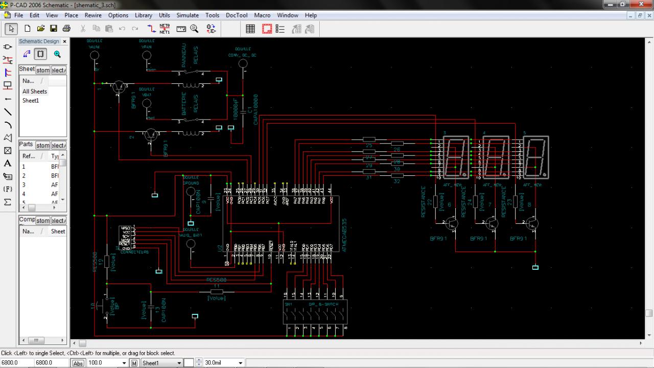Select the Place Pin tool
The width and height of the screenshot is (654, 368).
8,99
